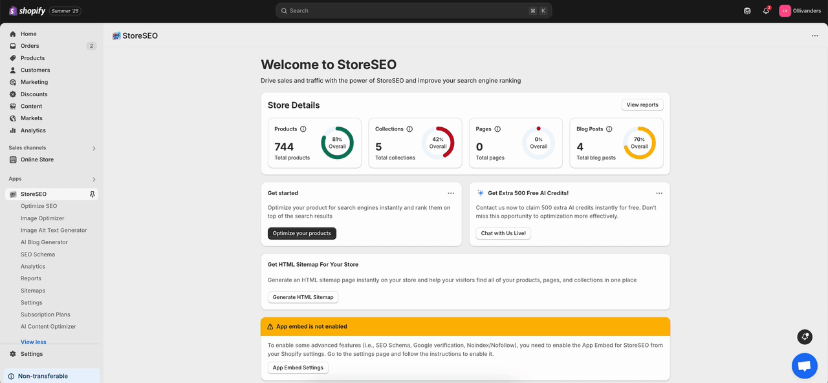Click Chat with Us Live! button
Screen dimensions: 828x383
click(503, 233)
